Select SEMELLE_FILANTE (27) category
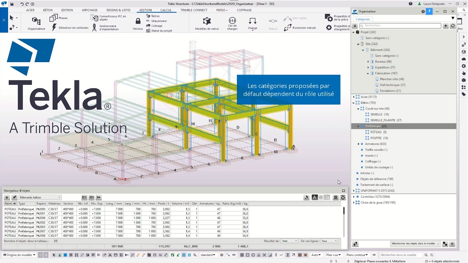 coord(386,120)
